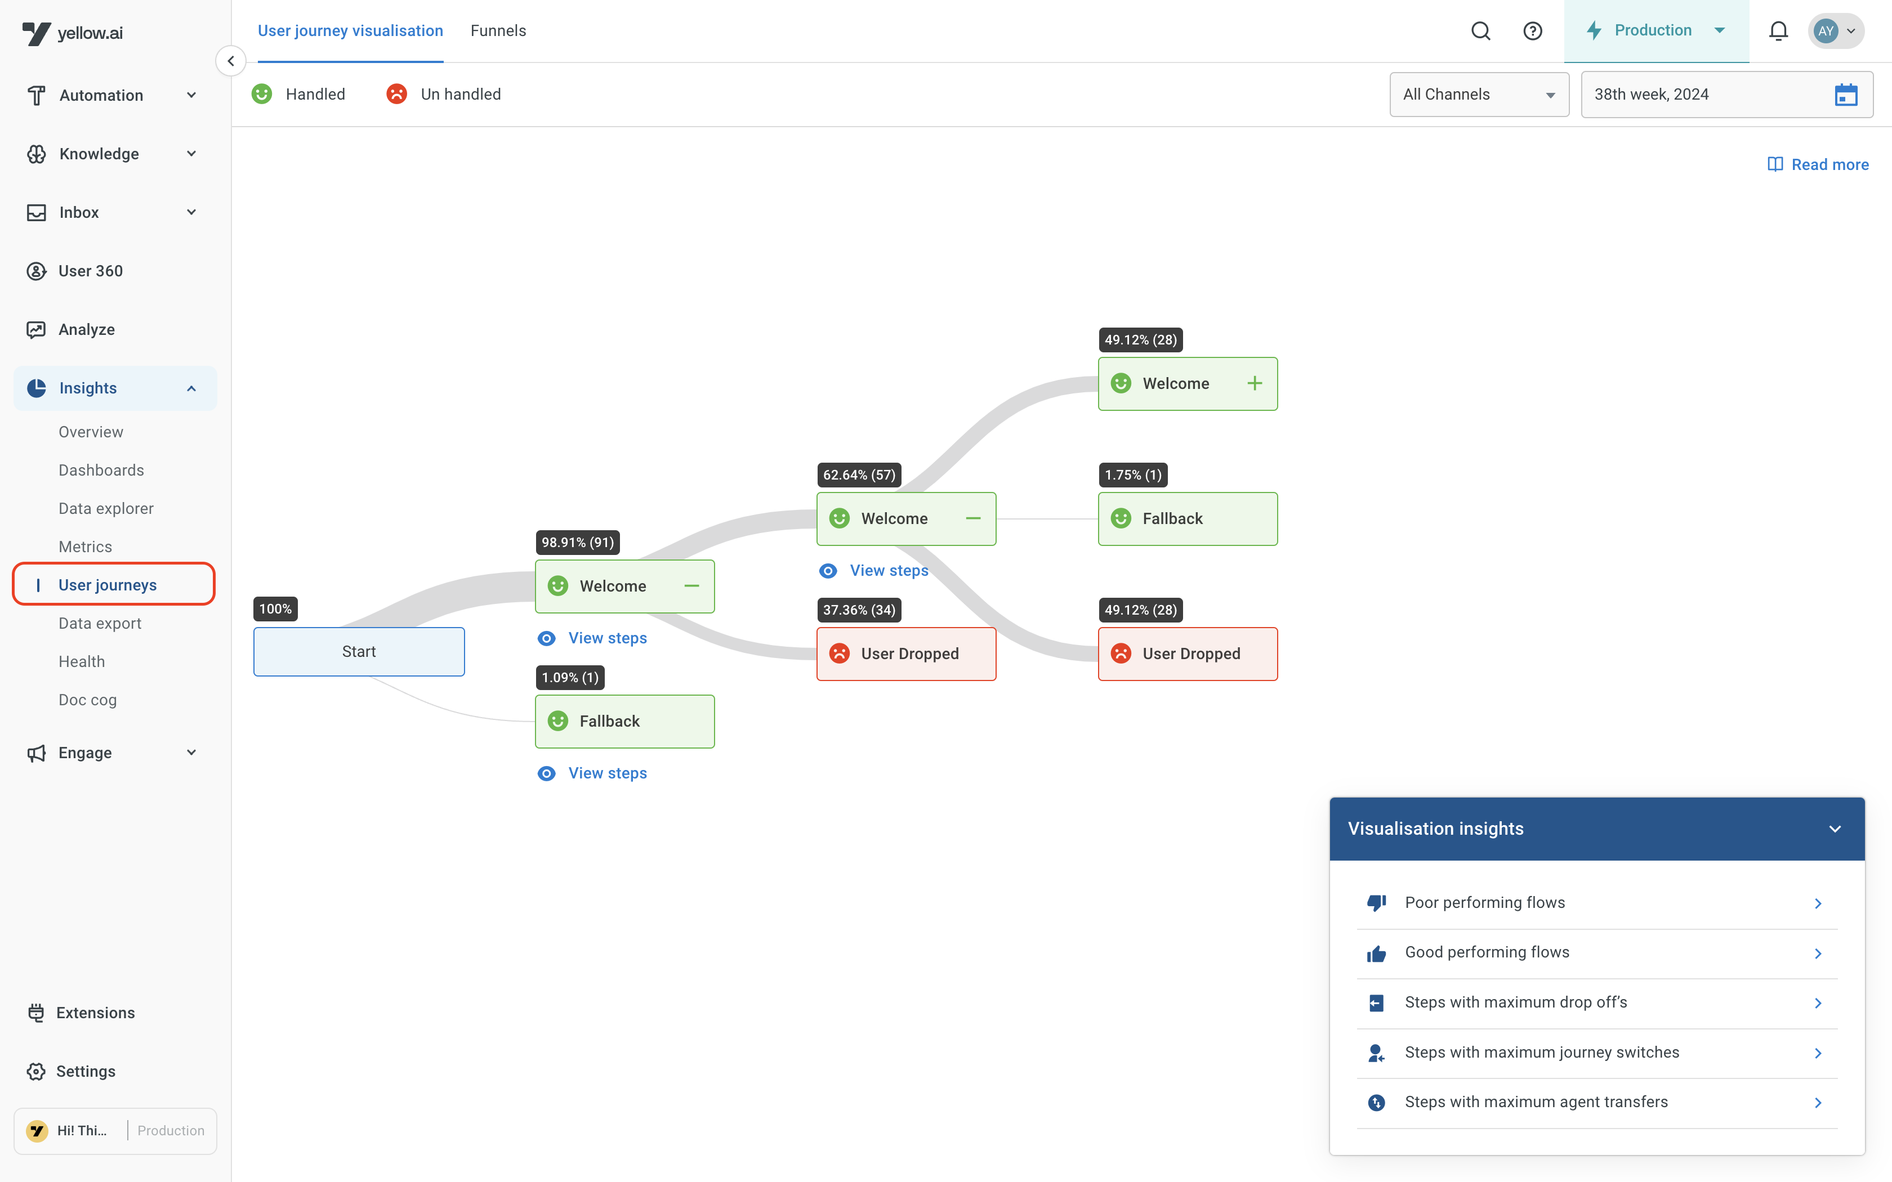
Task: Collapse the Insights menu chevron
Action: point(191,388)
